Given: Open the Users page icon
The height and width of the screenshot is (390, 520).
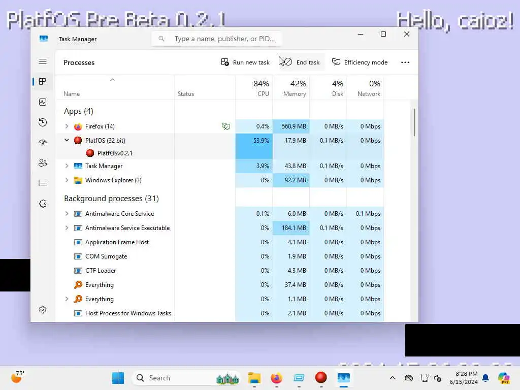Looking at the screenshot, I should coord(43,163).
